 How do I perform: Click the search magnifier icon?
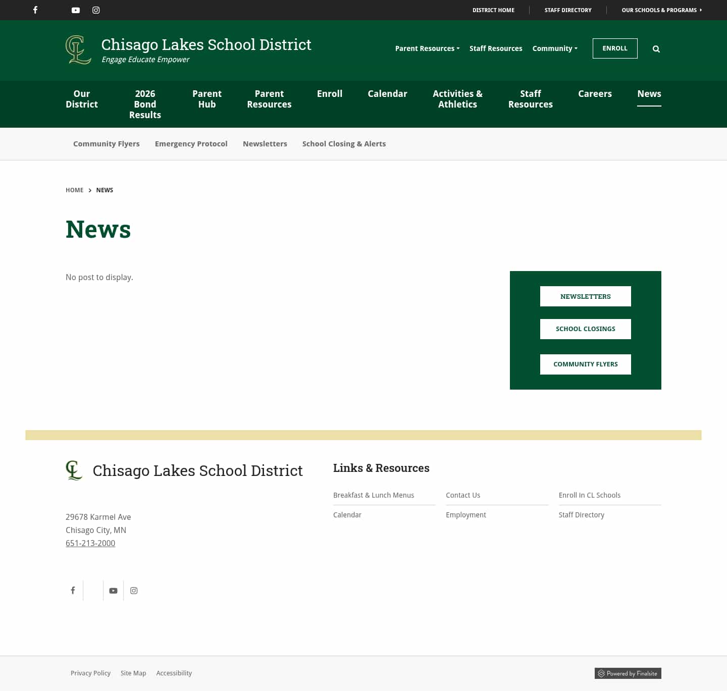(x=656, y=49)
